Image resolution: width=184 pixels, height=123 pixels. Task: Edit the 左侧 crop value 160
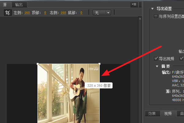click(x=27, y=13)
